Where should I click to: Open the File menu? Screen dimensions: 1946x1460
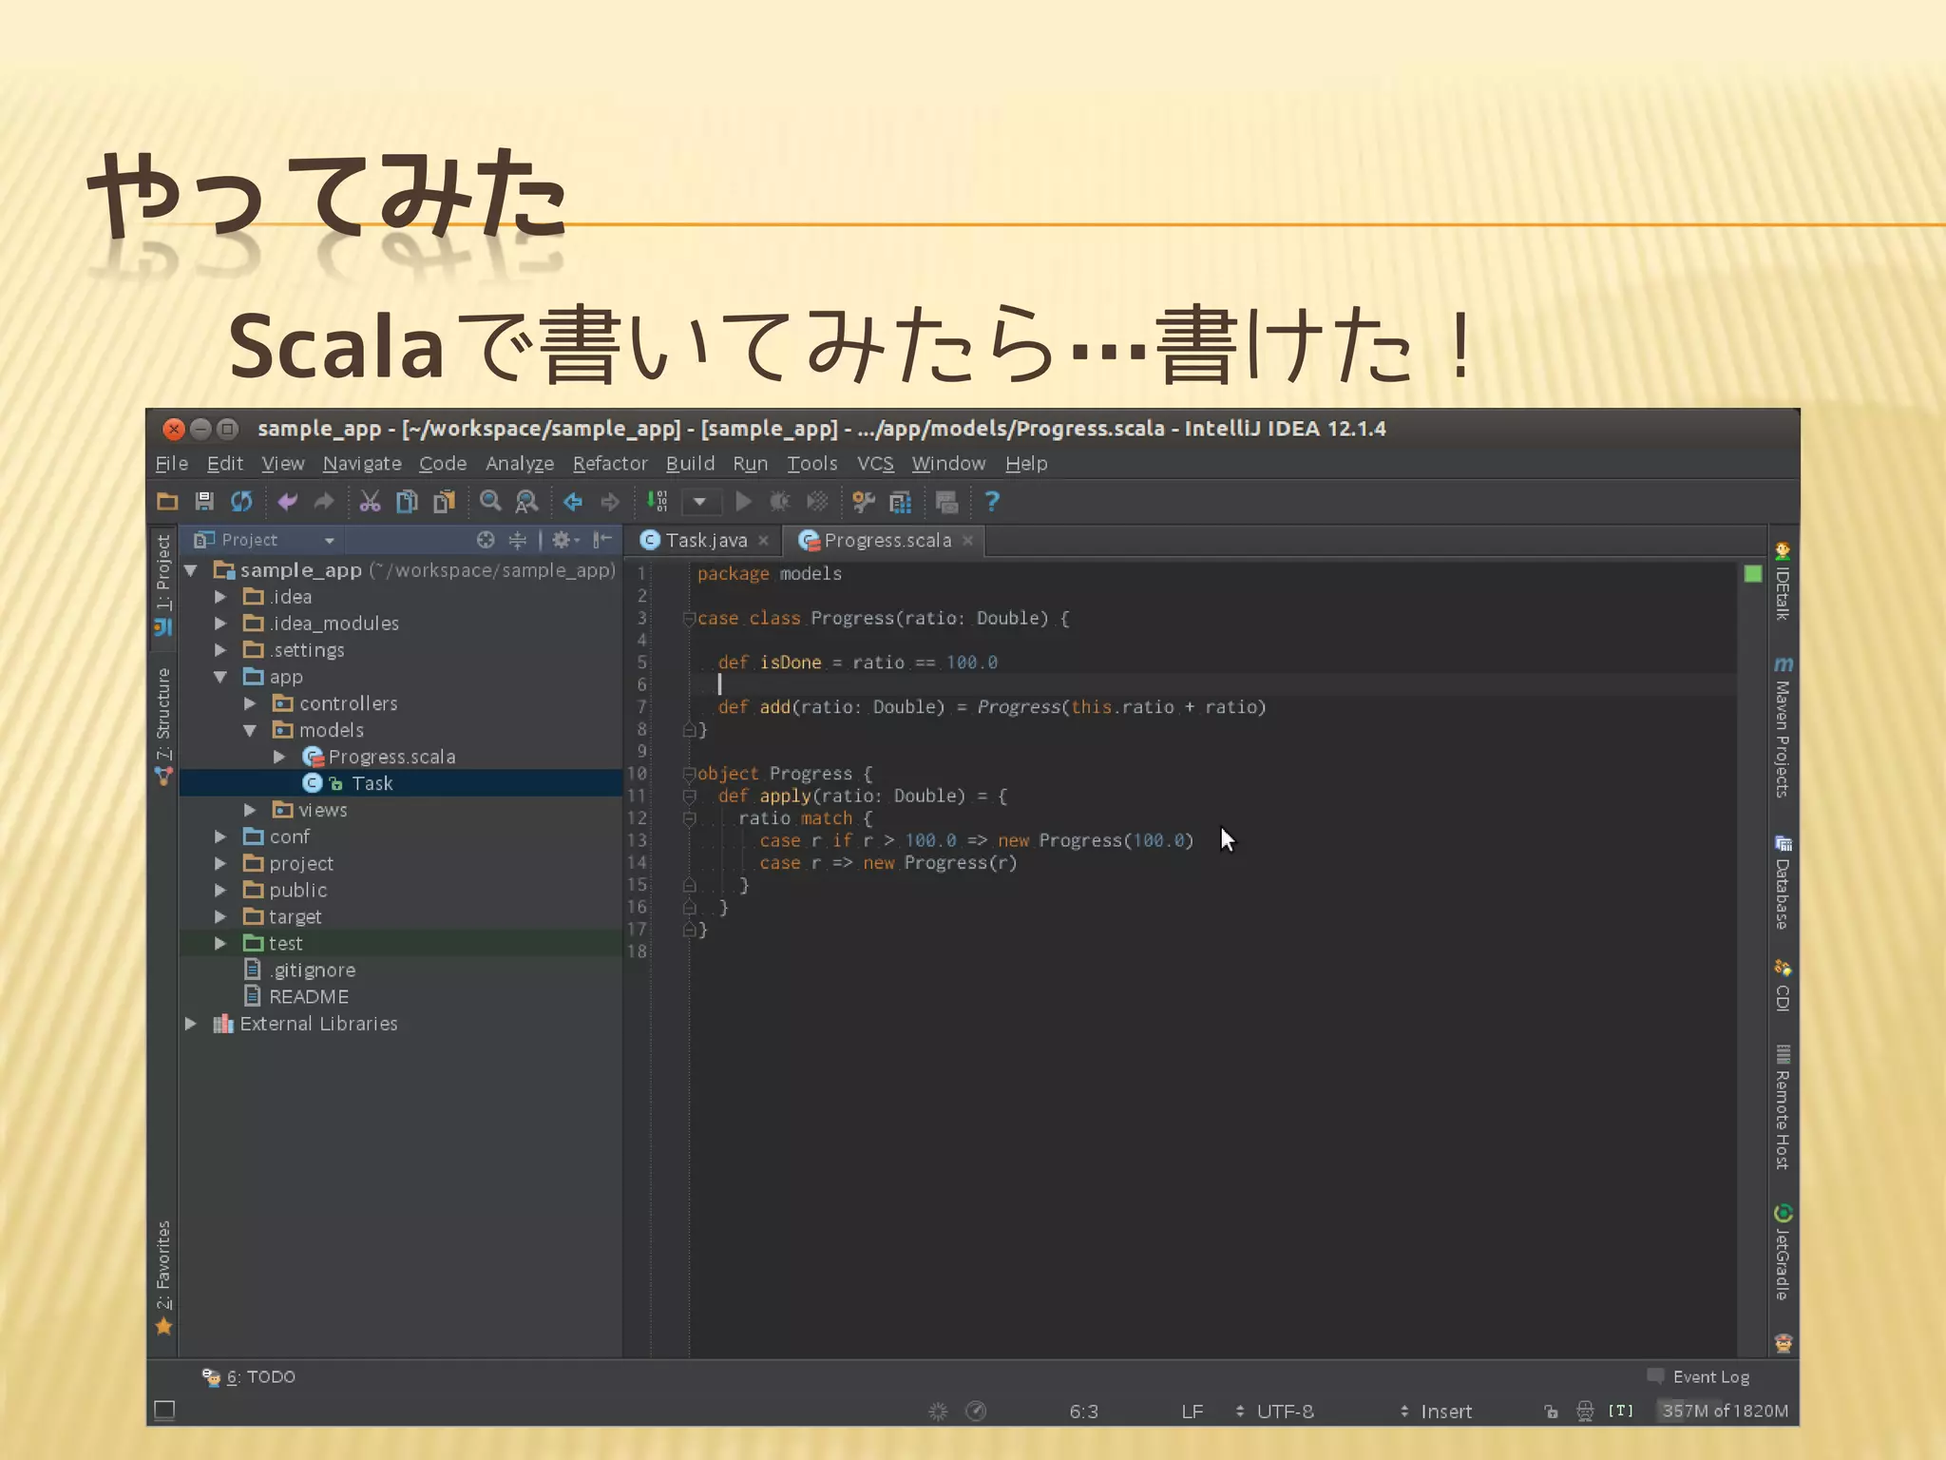point(171,463)
